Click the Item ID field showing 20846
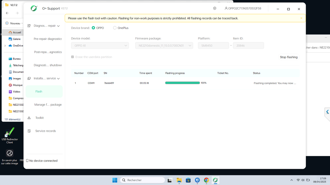 pos(249,45)
